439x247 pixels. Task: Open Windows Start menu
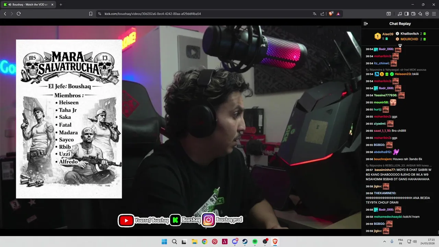[x=164, y=242]
